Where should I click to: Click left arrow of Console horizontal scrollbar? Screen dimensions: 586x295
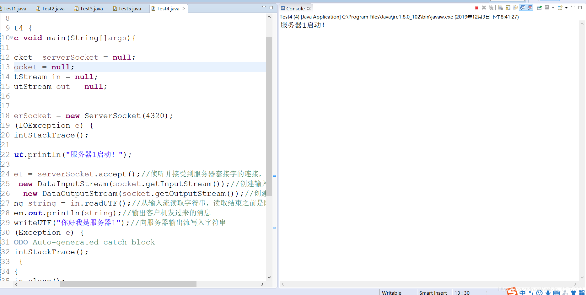click(x=282, y=284)
